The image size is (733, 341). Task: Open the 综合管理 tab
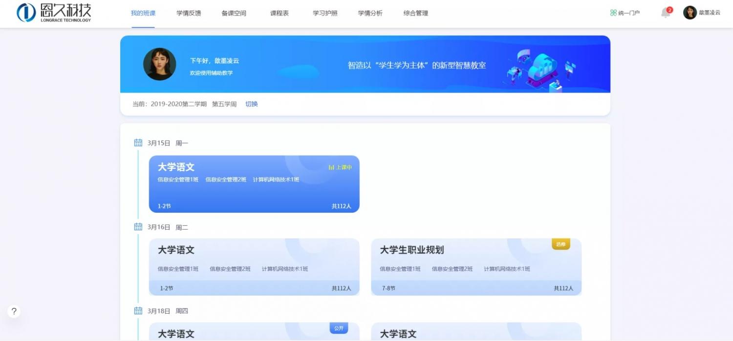pos(416,13)
